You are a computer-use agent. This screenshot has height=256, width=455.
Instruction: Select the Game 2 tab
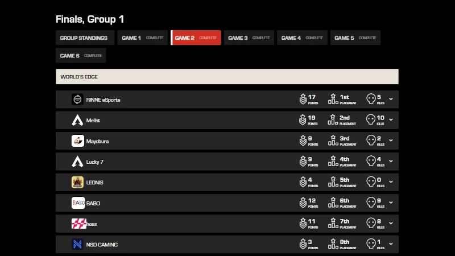(196, 38)
